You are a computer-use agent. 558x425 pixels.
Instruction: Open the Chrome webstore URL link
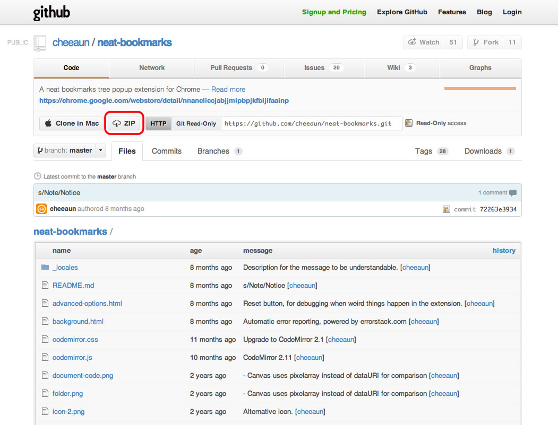click(x=164, y=101)
